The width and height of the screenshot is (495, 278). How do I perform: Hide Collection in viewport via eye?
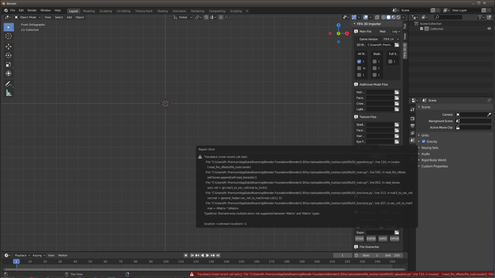click(x=489, y=29)
